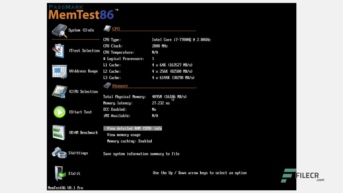The height and width of the screenshot is (193, 343).
Task: Choose (C)PU Selection from the sidebar
Action: pyautogui.click(x=84, y=91)
